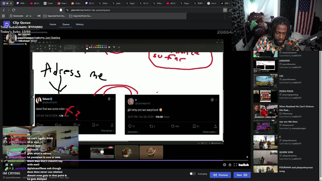Enter fullscreen in the clip player

[x=235, y=165]
